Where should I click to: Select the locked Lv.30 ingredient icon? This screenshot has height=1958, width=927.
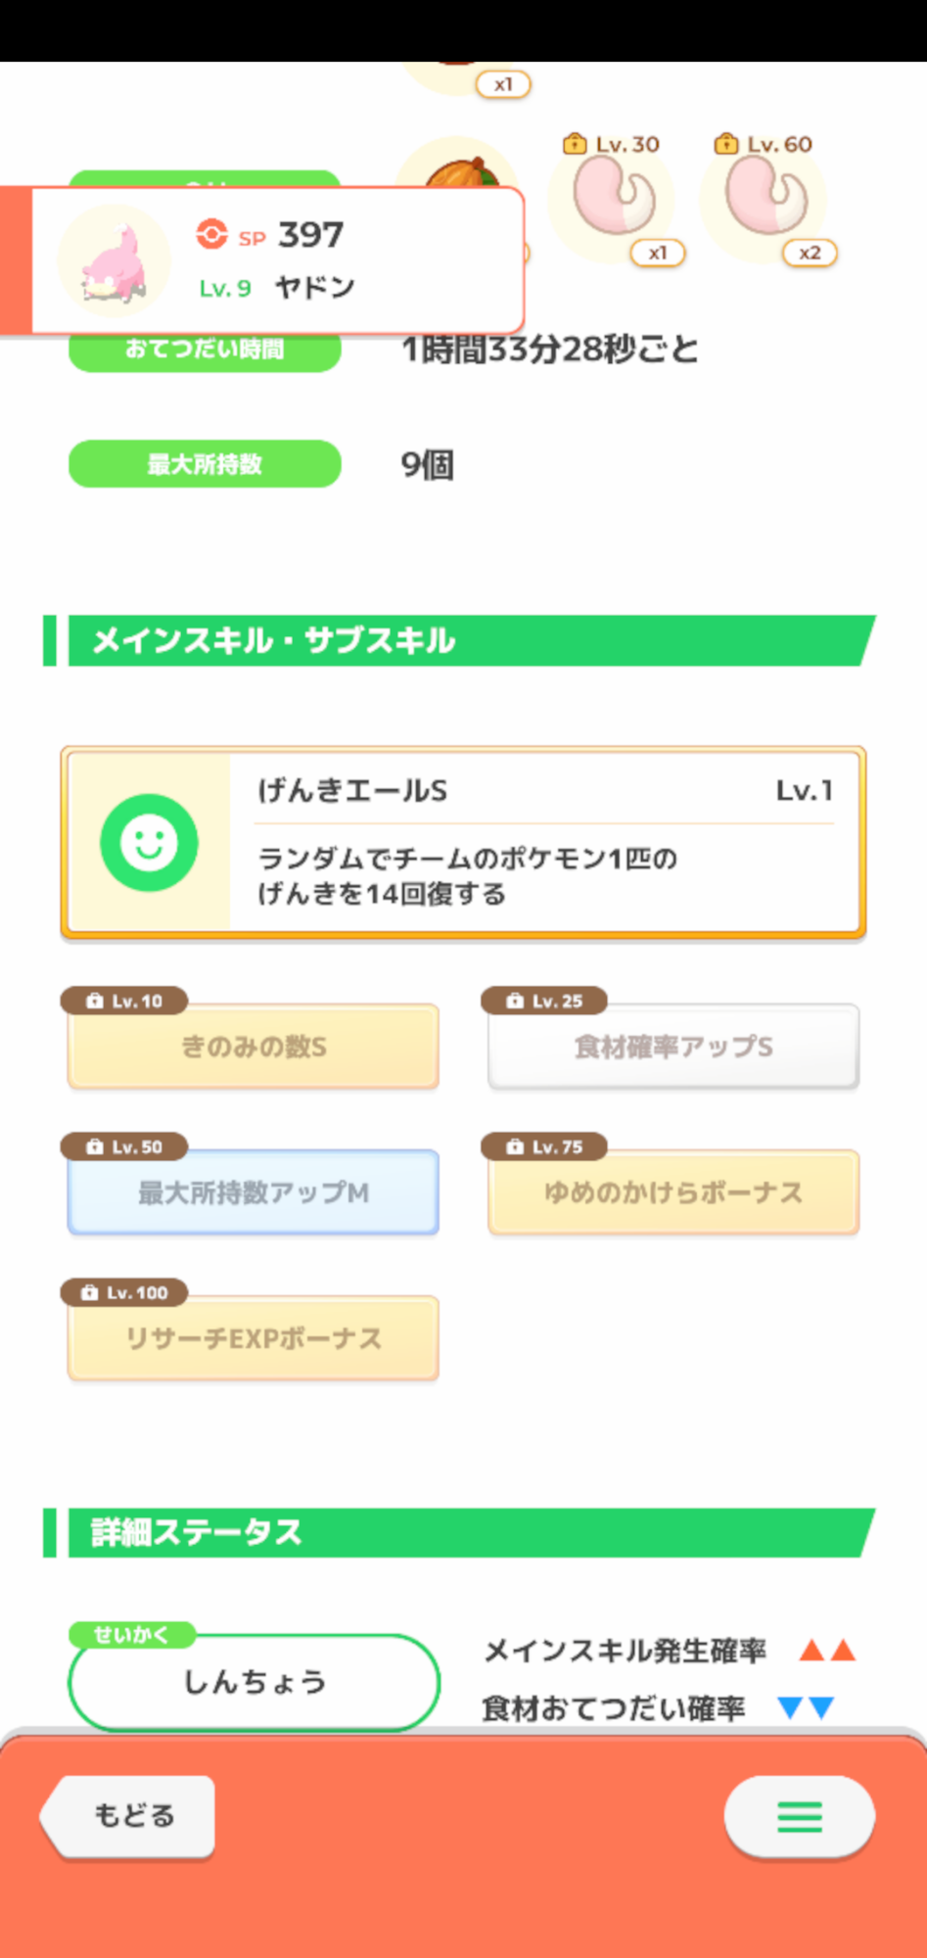point(613,196)
